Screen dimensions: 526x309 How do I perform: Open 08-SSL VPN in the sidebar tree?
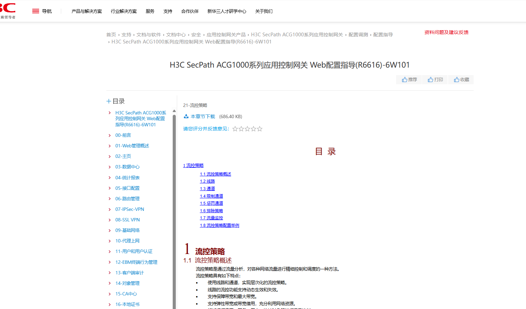click(x=128, y=220)
